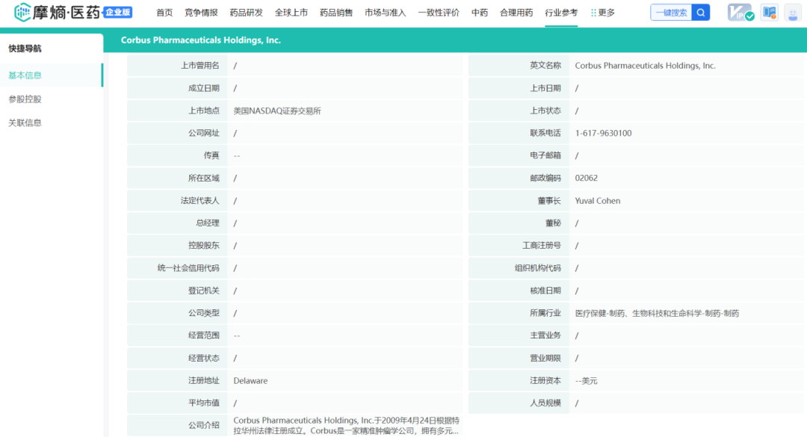Image resolution: width=807 pixels, height=437 pixels.
Task: Click the phone number 1-617-9630100
Action: coord(603,133)
